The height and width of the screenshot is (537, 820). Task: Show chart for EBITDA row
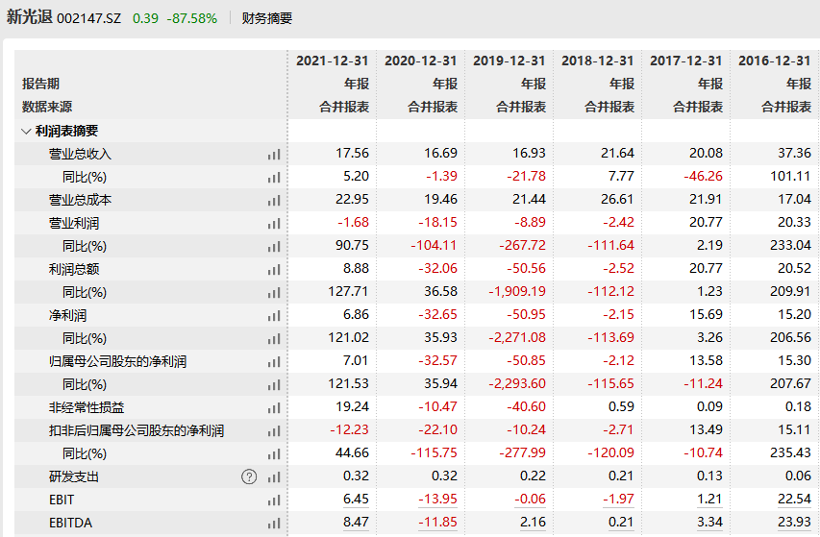[274, 523]
